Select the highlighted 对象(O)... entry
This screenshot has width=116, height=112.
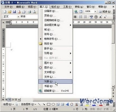pos(55,81)
